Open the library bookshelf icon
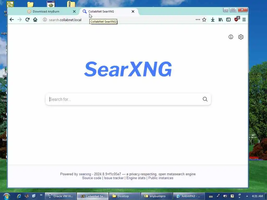 pos(221,20)
